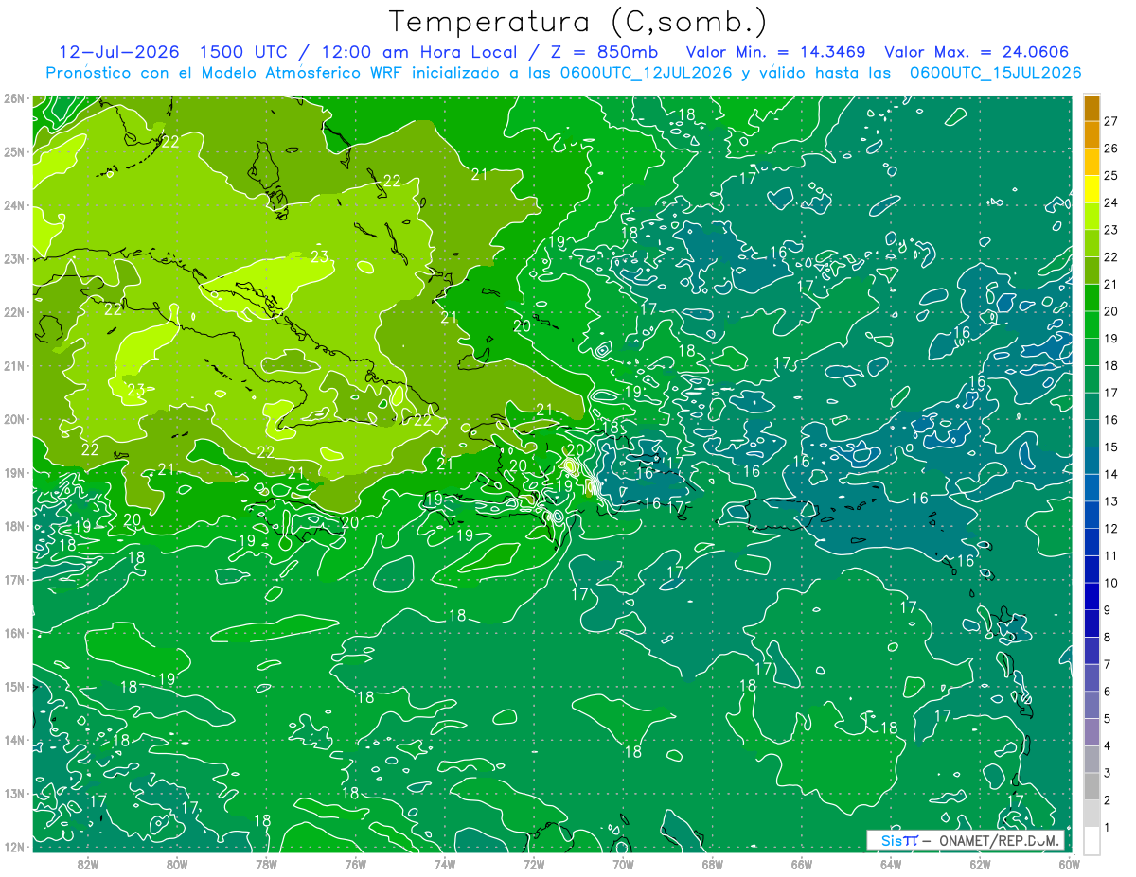The height and width of the screenshot is (877, 1136).
Task: Click the color bar label "12"
Action: [1111, 529]
